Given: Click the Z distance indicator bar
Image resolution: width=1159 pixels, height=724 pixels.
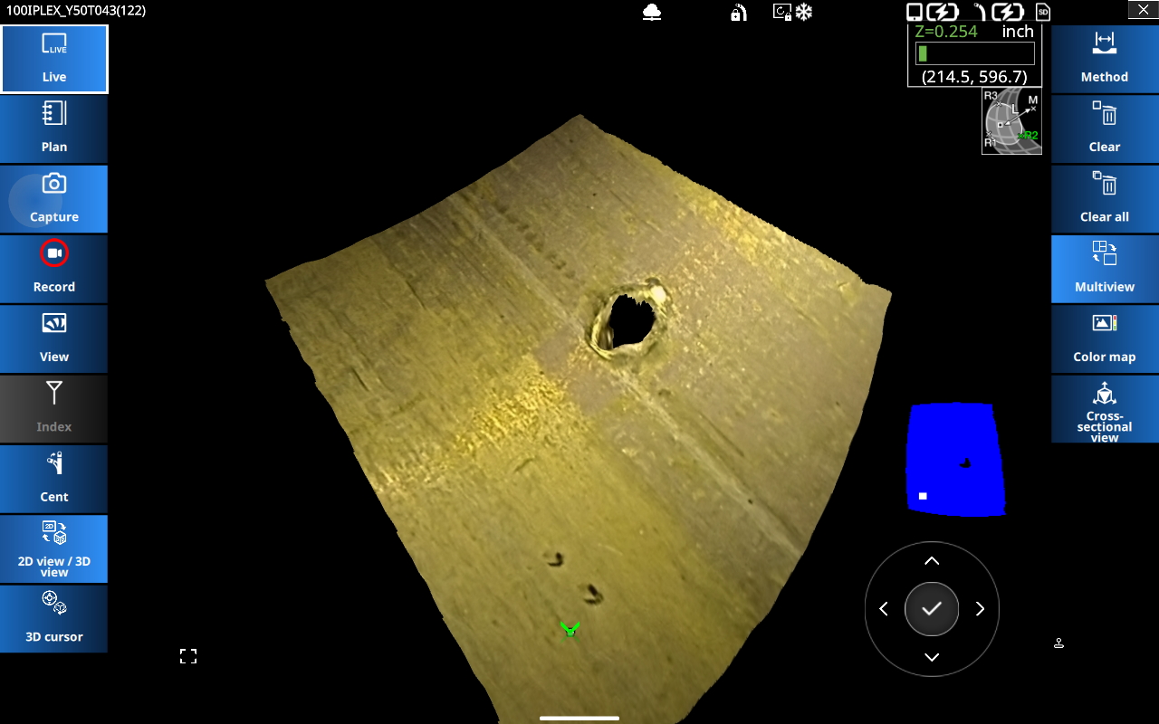Looking at the screenshot, I should (x=974, y=53).
